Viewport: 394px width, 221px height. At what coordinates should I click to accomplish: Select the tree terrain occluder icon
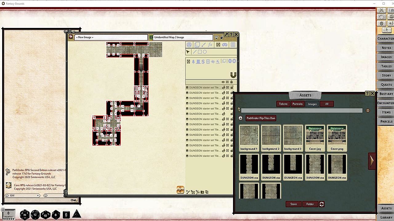(x=193, y=61)
